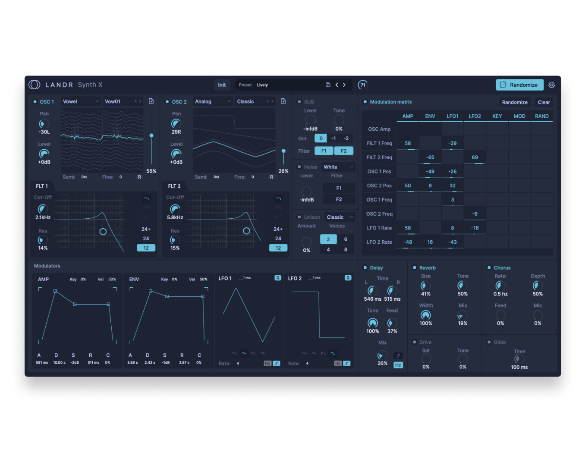Open the Noise type White dropdown
Screen dimensions: 585x453
(x=339, y=167)
